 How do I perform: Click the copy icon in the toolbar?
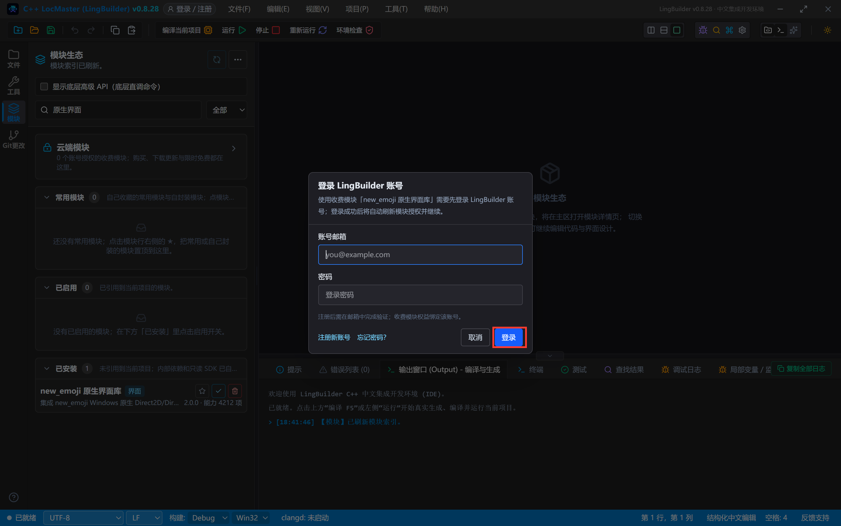tap(115, 30)
